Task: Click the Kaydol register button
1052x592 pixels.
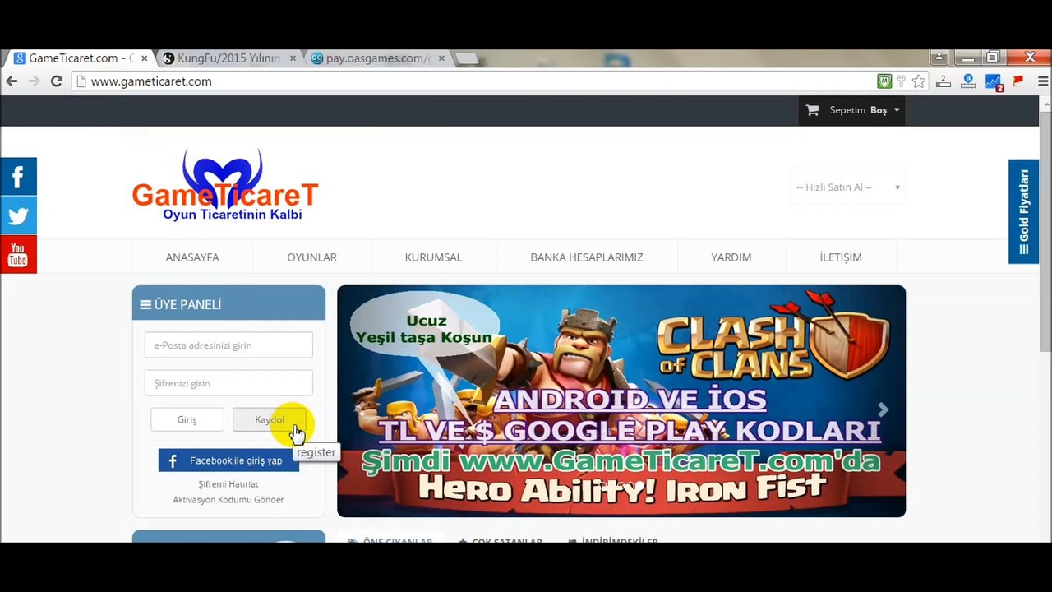Action: (x=270, y=419)
